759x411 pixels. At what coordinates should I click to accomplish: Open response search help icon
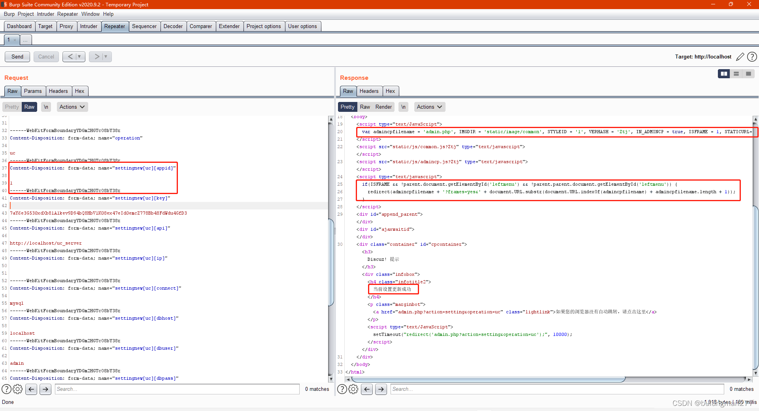point(342,389)
